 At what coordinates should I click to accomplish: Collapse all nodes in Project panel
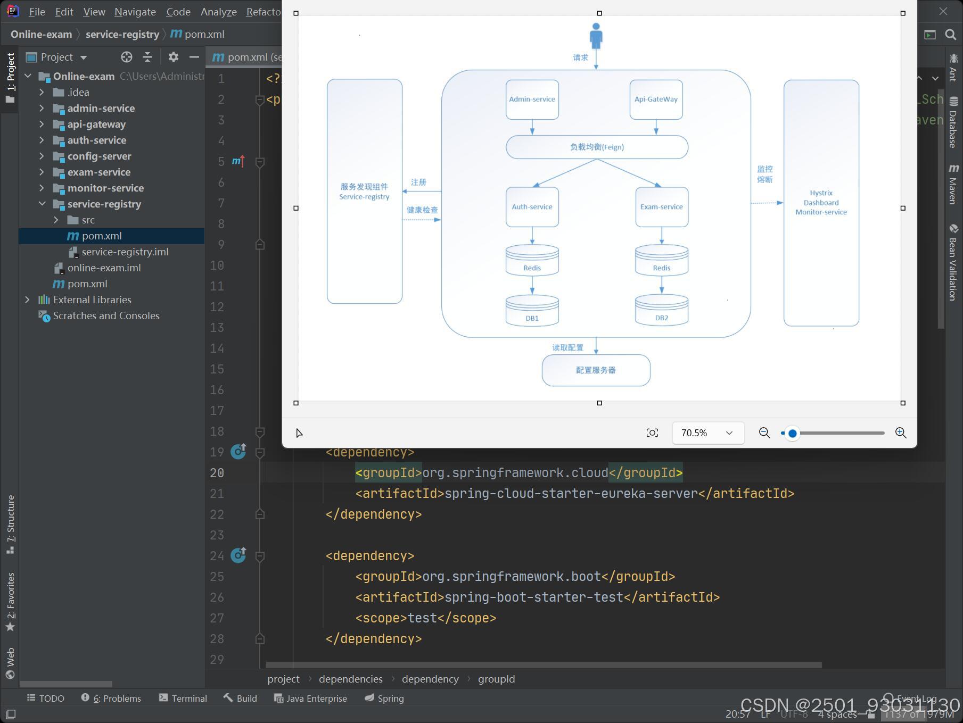147,57
